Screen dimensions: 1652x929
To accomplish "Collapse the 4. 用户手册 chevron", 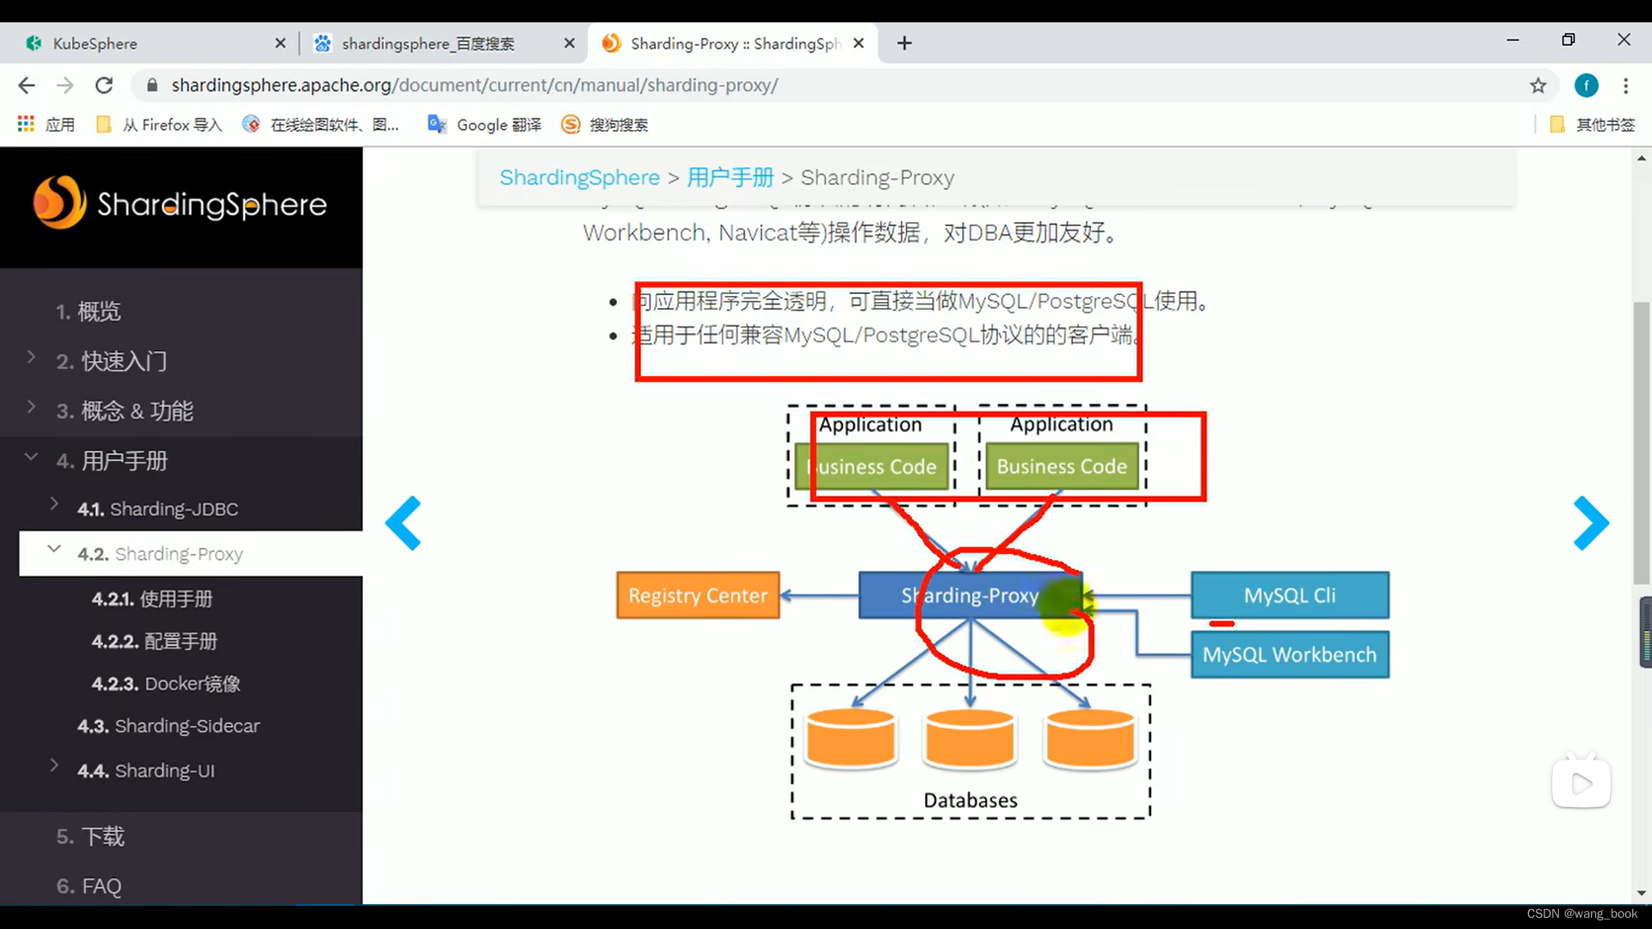I will coord(31,457).
